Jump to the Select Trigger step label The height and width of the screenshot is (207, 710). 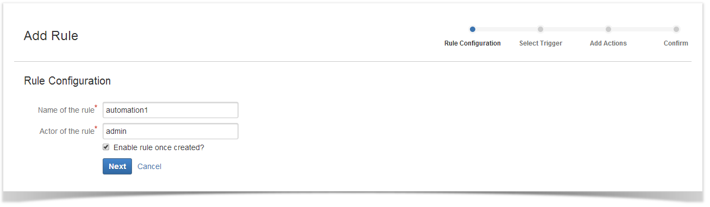click(541, 43)
